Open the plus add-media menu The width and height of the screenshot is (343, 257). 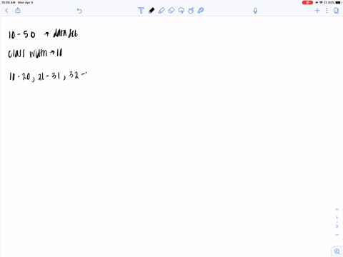pyautogui.click(x=317, y=11)
